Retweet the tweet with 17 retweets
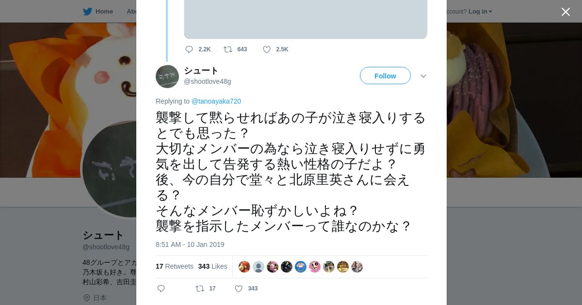 [200, 289]
